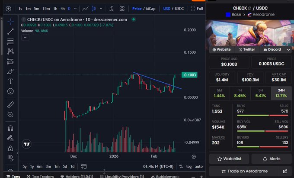Select the Text annotation tool

tap(10, 81)
